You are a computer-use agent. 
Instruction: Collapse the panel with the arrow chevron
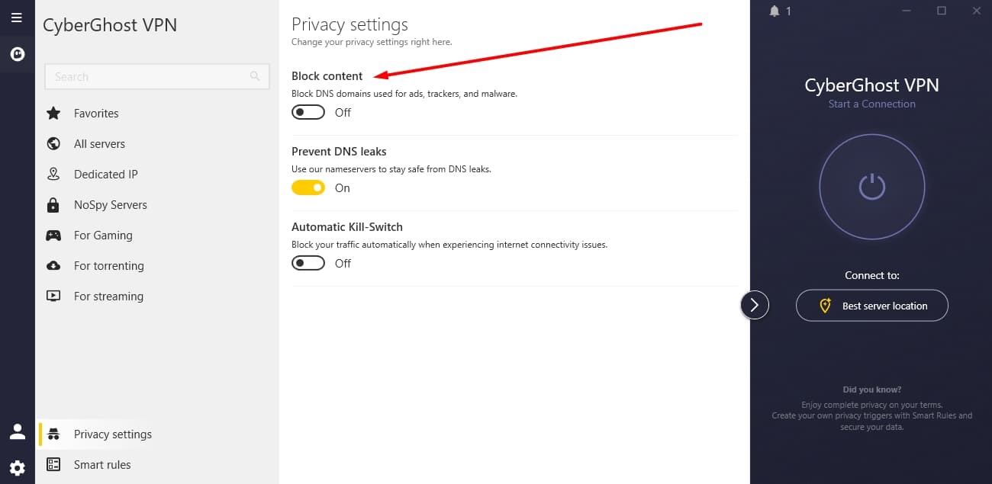pyautogui.click(x=755, y=305)
